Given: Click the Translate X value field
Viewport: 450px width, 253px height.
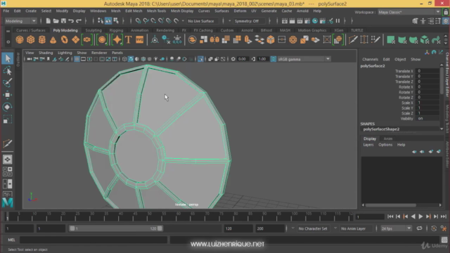Looking at the screenshot, I should coord(427,71).
